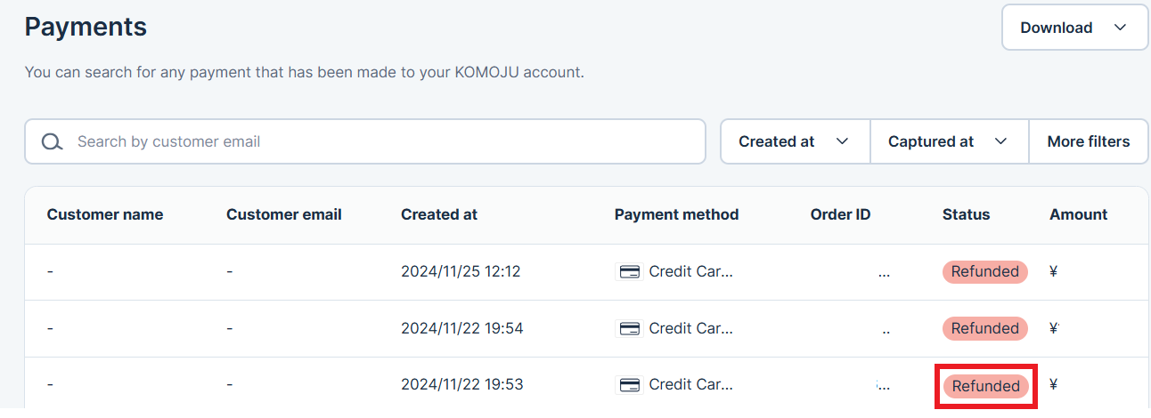Open the Download dropdown
The height and width of the screenshot is (418, 1151).
coord(1074,28)
